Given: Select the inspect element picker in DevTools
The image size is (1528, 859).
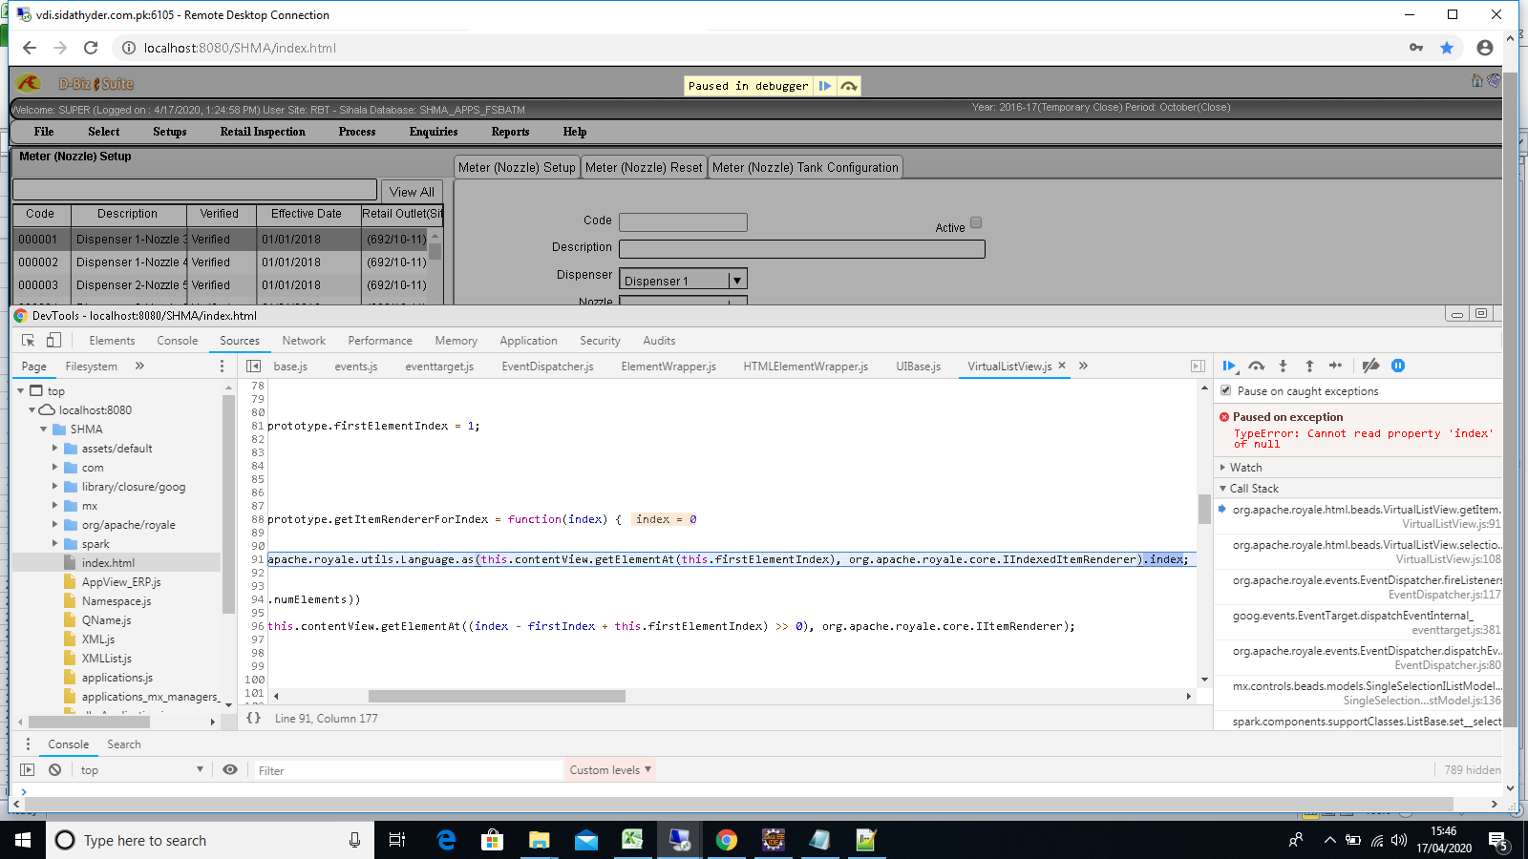Looking at the screenshot, I should pyautogui.click(x=28, y=340).
